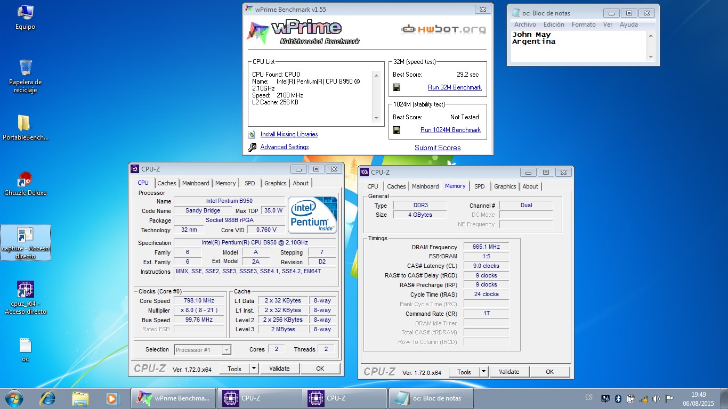The height and width of the screenshot is (409, 728).
Task: Open the Advanced Settings link
Action: (285, 148)
